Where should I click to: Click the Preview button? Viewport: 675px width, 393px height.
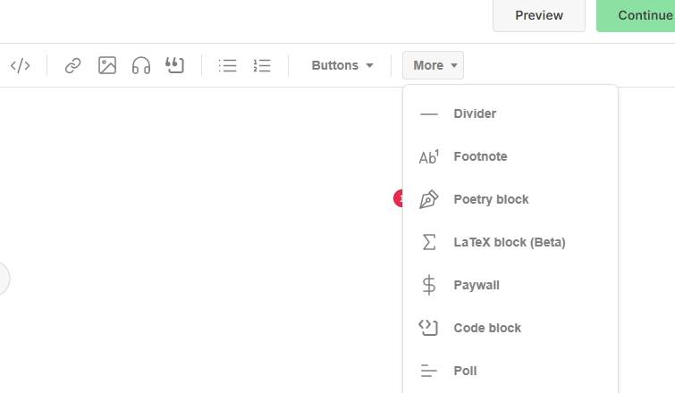pyautogui.click(x=539, y=15)
